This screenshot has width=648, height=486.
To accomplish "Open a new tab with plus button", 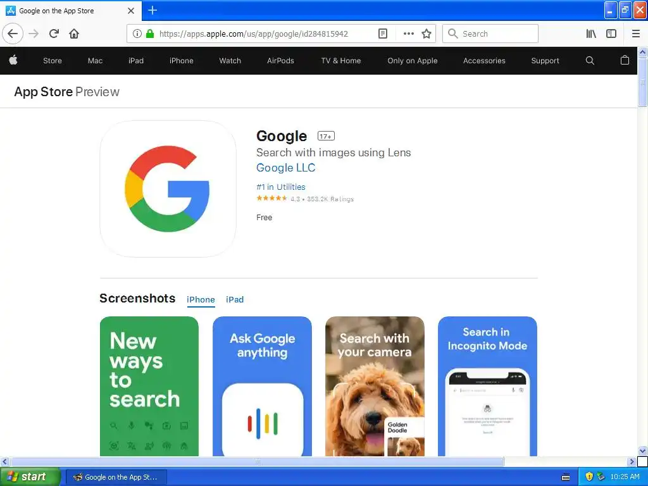I will pos(153,10).
